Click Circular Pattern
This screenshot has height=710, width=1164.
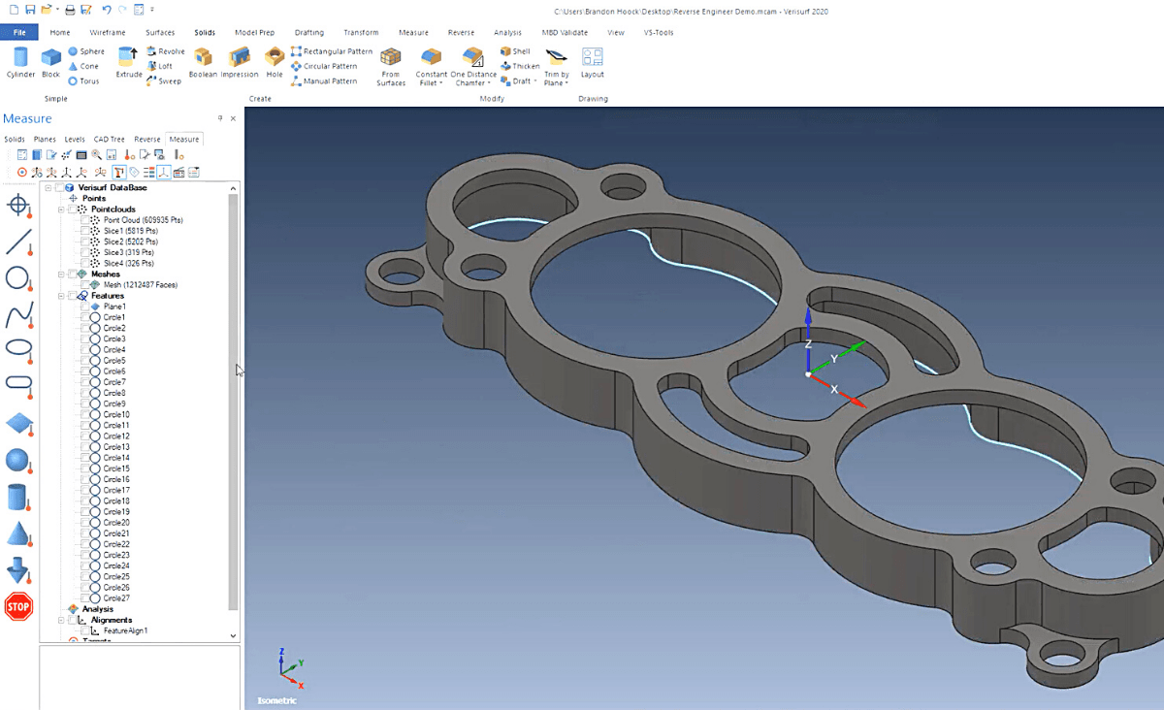[x=324, y=66]
